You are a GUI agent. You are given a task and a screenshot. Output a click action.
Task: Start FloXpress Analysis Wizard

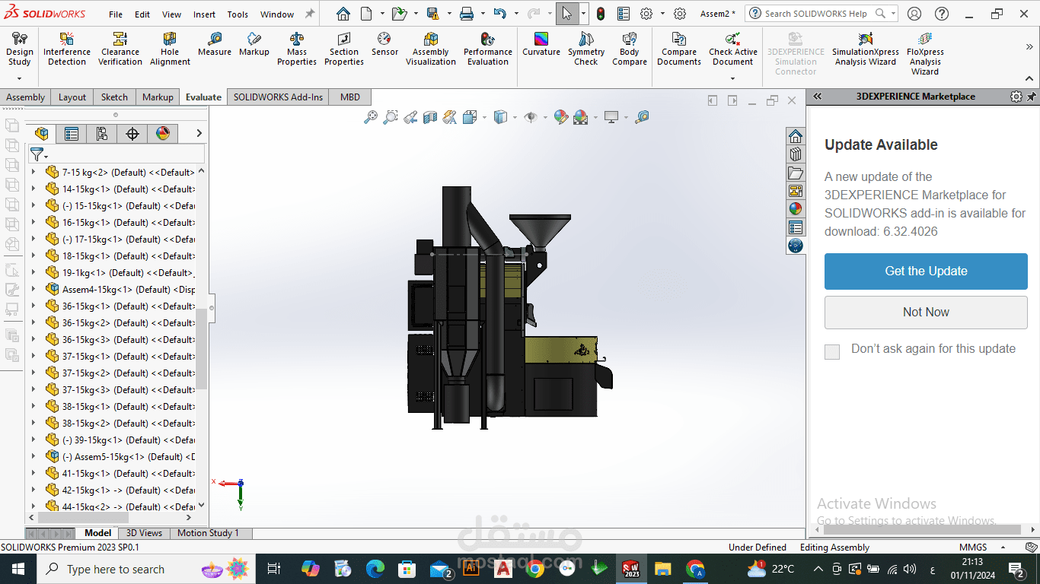coord(925,54)
